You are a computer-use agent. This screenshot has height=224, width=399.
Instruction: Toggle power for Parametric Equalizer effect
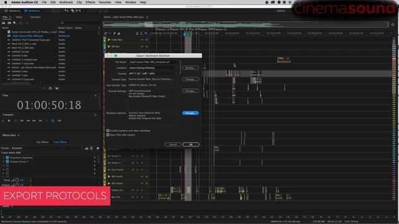tap(7, 157)
